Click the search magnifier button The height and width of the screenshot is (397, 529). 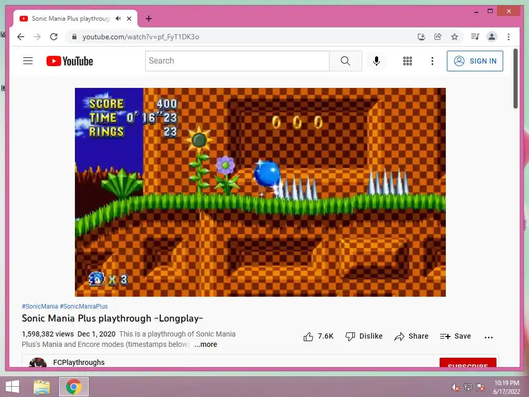coord(346,61)
